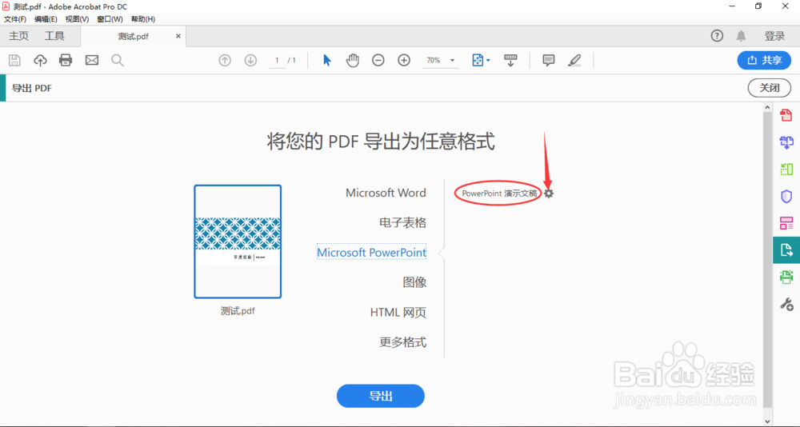Open the 窗口(W) menu

pos(110,19)
